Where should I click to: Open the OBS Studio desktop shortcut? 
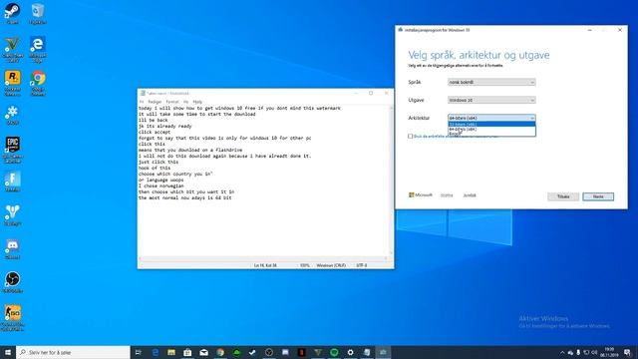click(x=12, y=282)
